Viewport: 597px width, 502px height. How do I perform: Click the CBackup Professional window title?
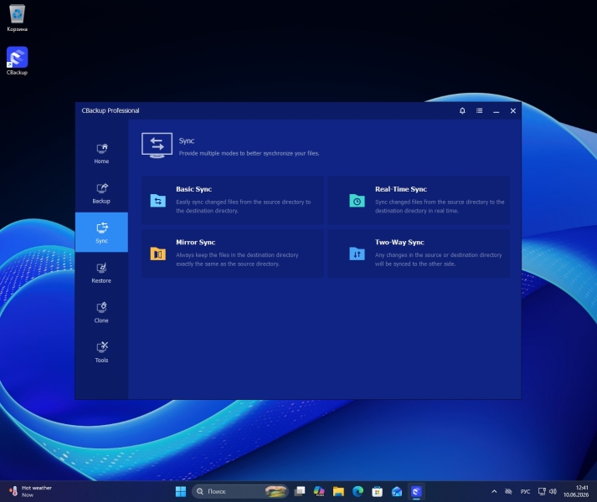click(x=111, y=110)
